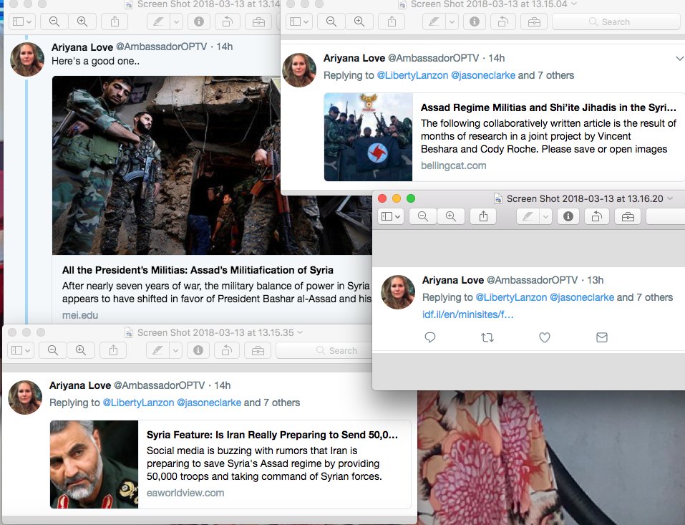Zoom out in the 13.15.35 screenshot window
Image resolution: width=685 pixels, height=525 pixels.
click(53, 350)
